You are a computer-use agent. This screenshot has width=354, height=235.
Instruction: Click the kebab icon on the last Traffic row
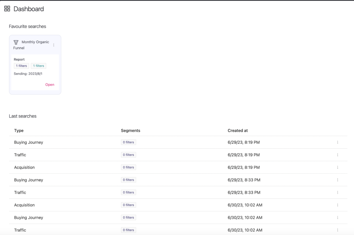tap(338, 230)
